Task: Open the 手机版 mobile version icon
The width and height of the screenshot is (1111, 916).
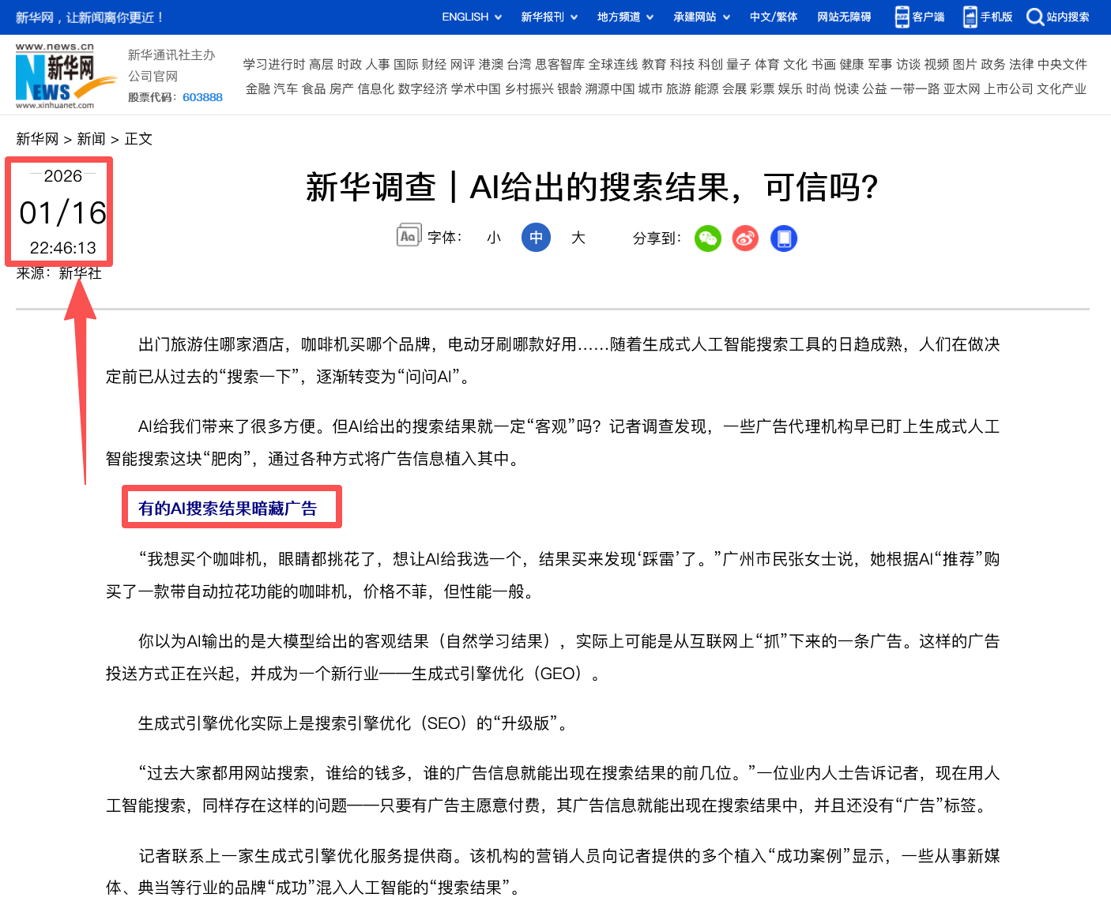Action: (970, 17)
